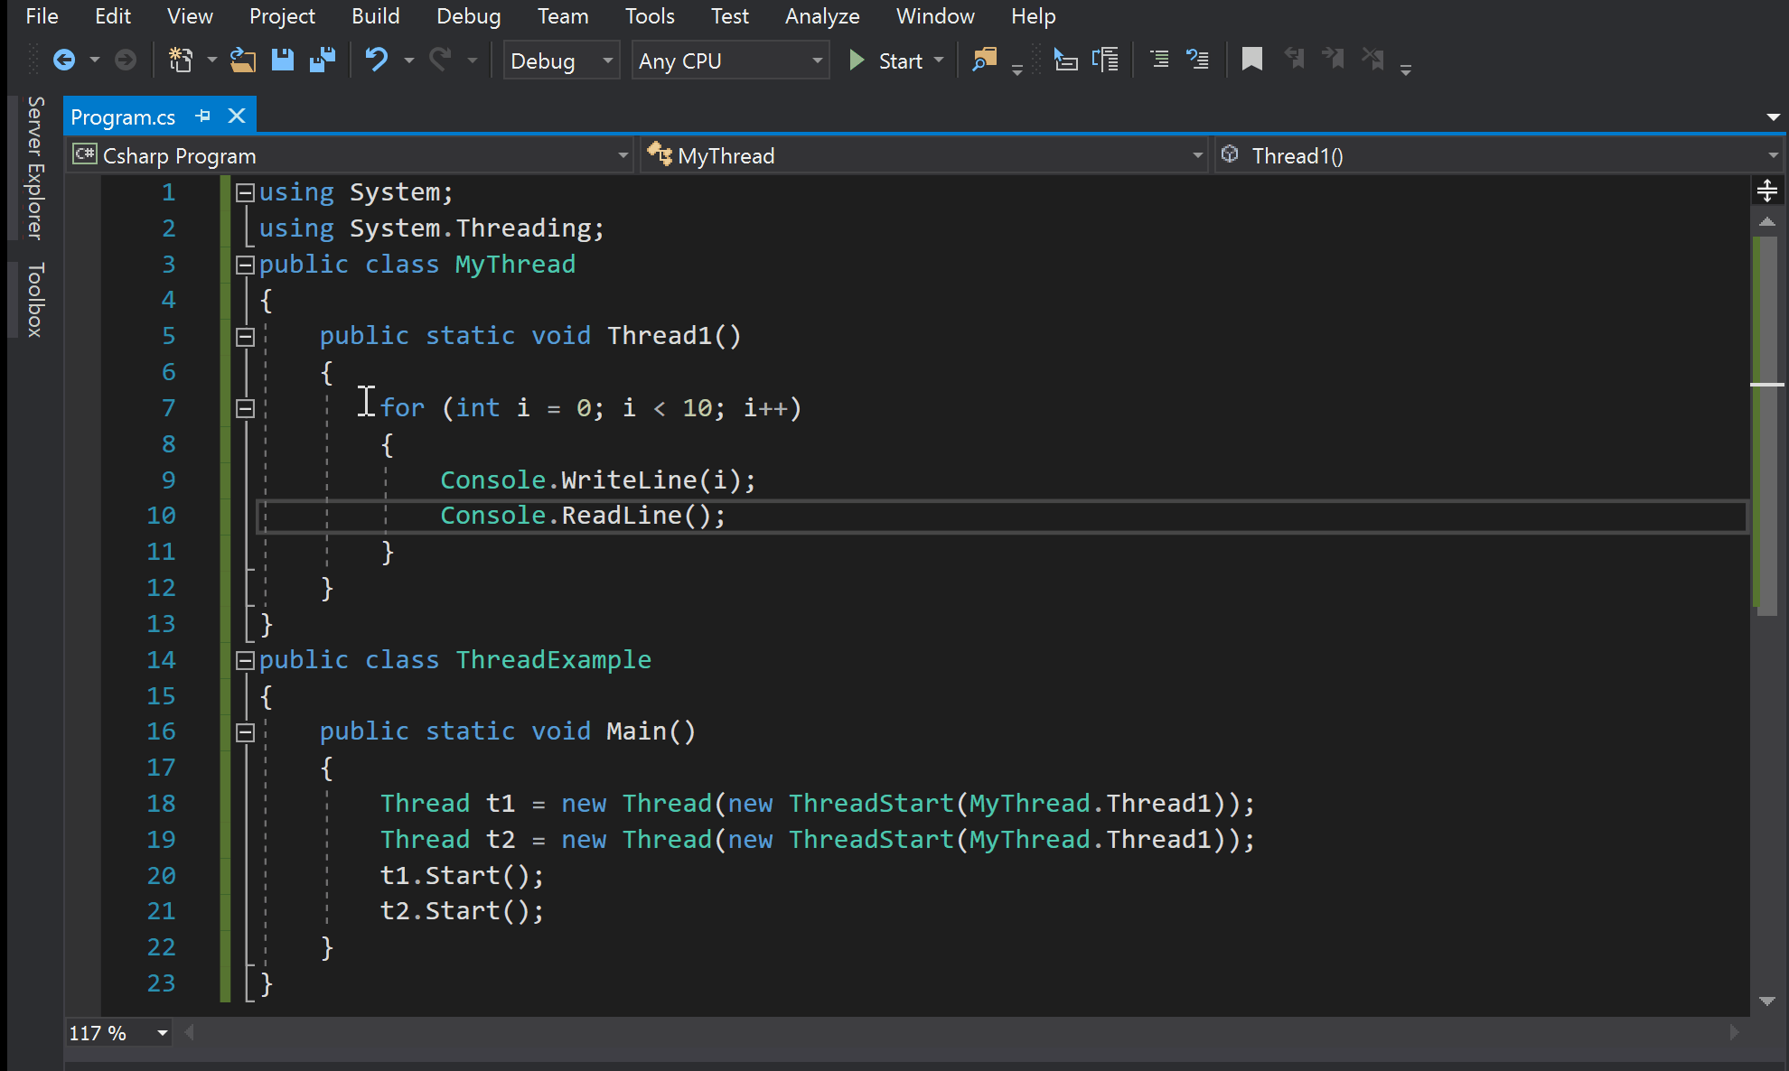Open a file using the Open File icon

pos(242,60)
